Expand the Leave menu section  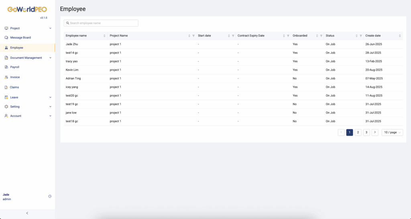point(50,97)
